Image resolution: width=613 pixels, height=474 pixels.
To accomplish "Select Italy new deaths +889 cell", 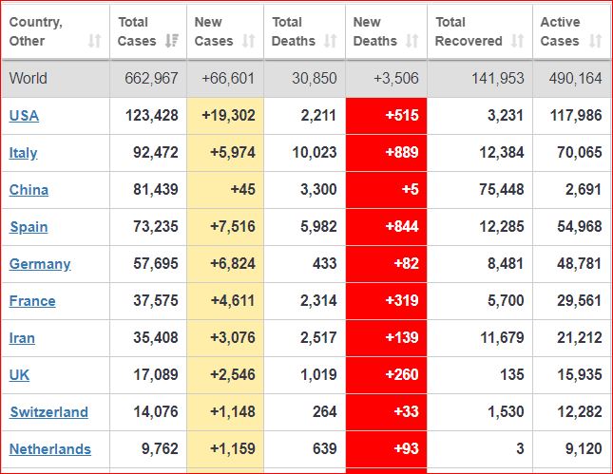I will (386, 153).
